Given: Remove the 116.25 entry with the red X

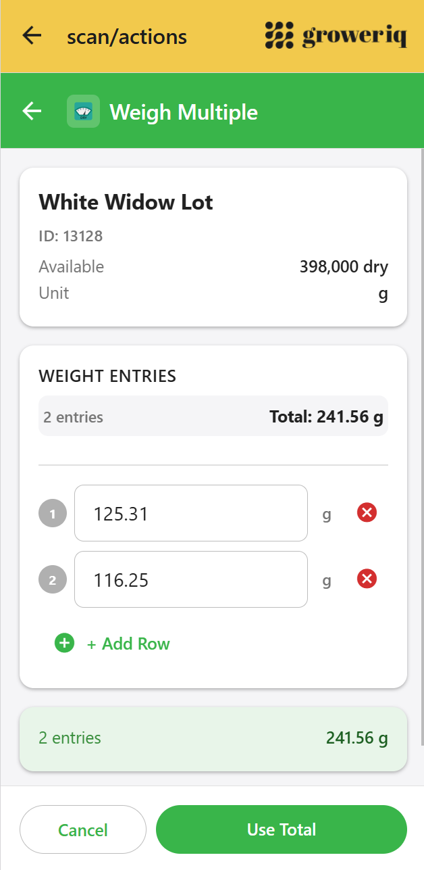Looking at the screenshot, I should (x=367, y=579).
